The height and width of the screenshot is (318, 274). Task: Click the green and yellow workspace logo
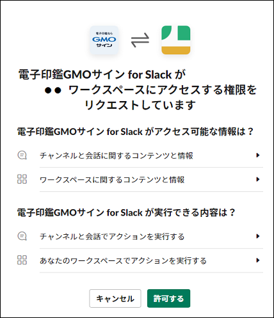[176, 40]
